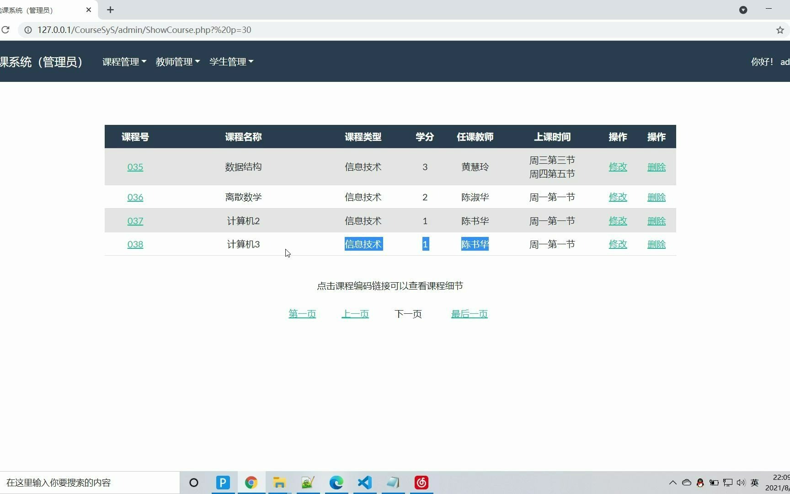Open the green notepad-style taskbar app
Screen dimensions: 790x494
click(308, 483)
